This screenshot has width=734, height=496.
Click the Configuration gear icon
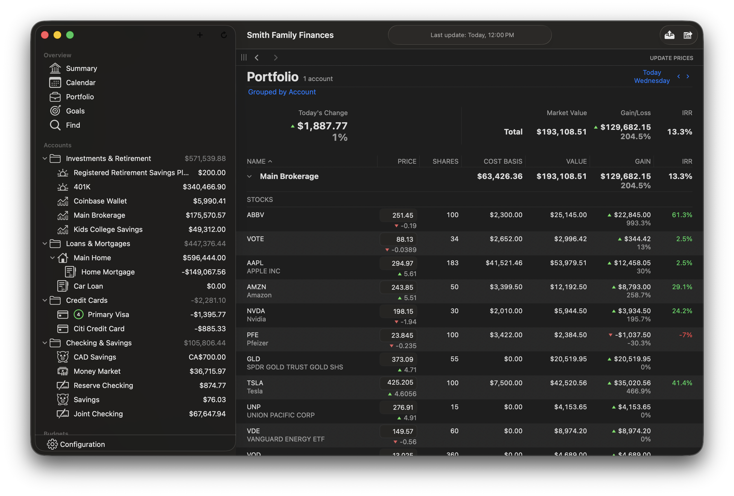[x=52, y=444]
